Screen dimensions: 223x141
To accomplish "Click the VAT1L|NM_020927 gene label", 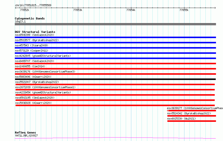I will (26, 136).
